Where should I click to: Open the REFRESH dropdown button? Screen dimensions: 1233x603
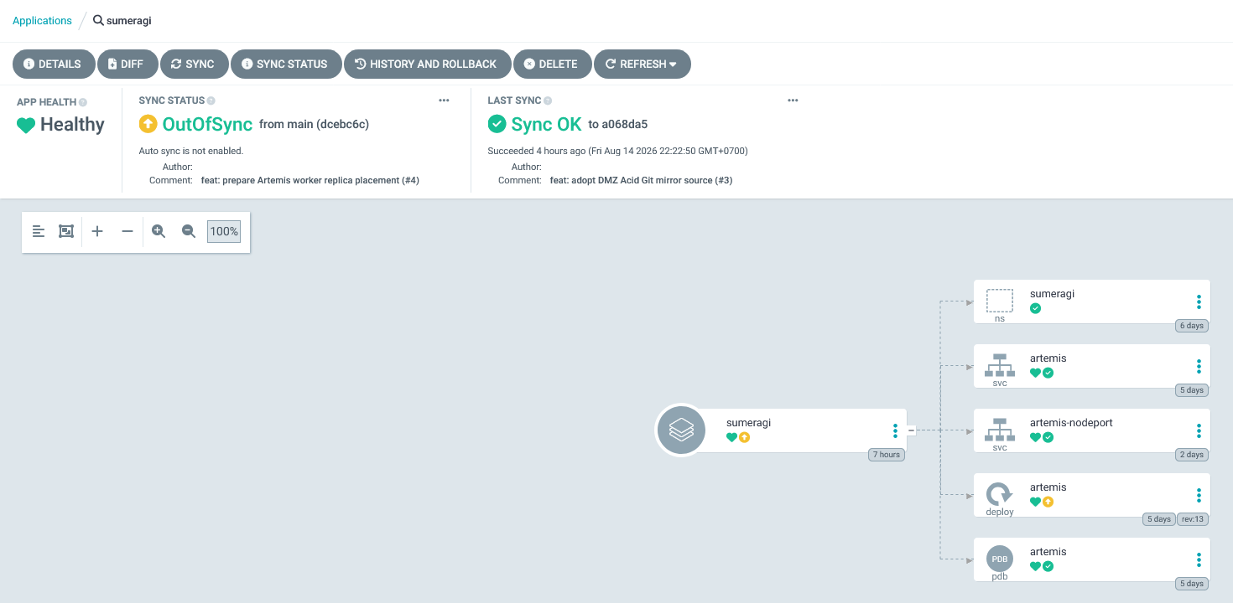643,64
